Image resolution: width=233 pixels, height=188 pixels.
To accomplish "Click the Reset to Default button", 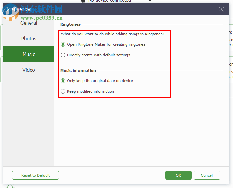I will (36, 175).
